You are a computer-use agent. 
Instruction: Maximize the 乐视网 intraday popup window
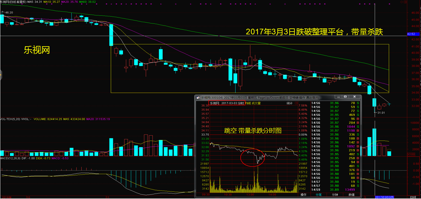tap(345, 97)
